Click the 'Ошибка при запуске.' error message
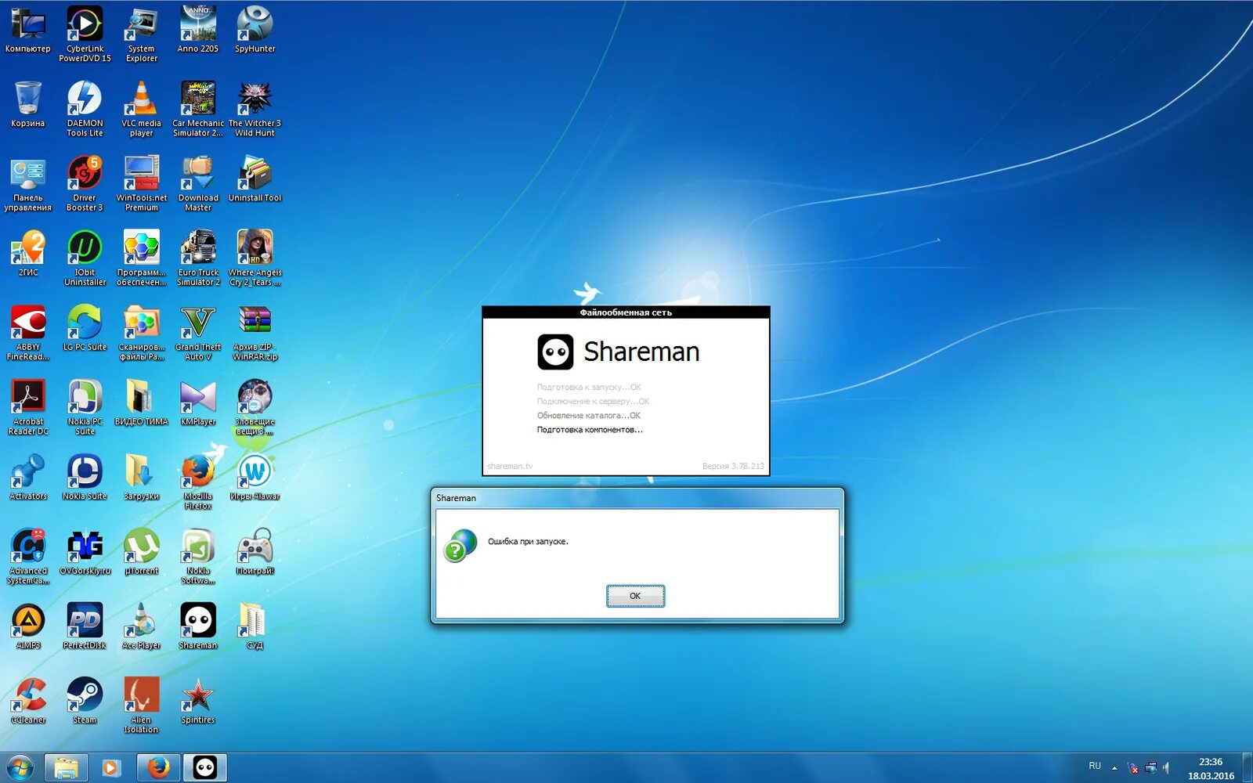The image size is (1253, 783). 528,542
